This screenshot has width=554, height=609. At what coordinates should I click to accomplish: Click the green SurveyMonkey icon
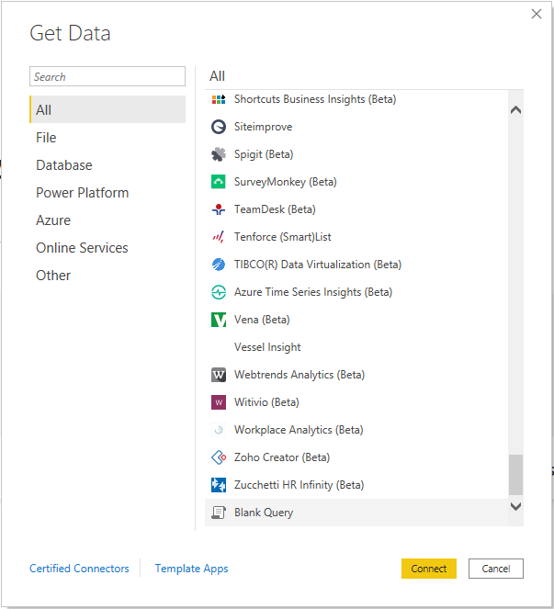219,182
